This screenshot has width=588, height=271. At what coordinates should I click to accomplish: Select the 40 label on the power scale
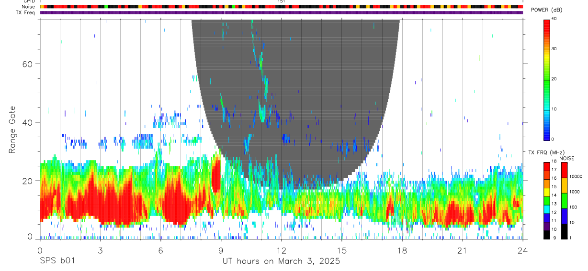pyautogui.click(x=554, y=19)
